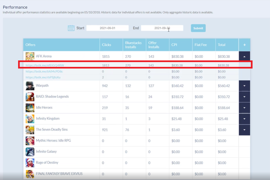270x180 pixels.
Task: Open the bstk.me/tAtMcPD8c link
Action: [44, 71]
